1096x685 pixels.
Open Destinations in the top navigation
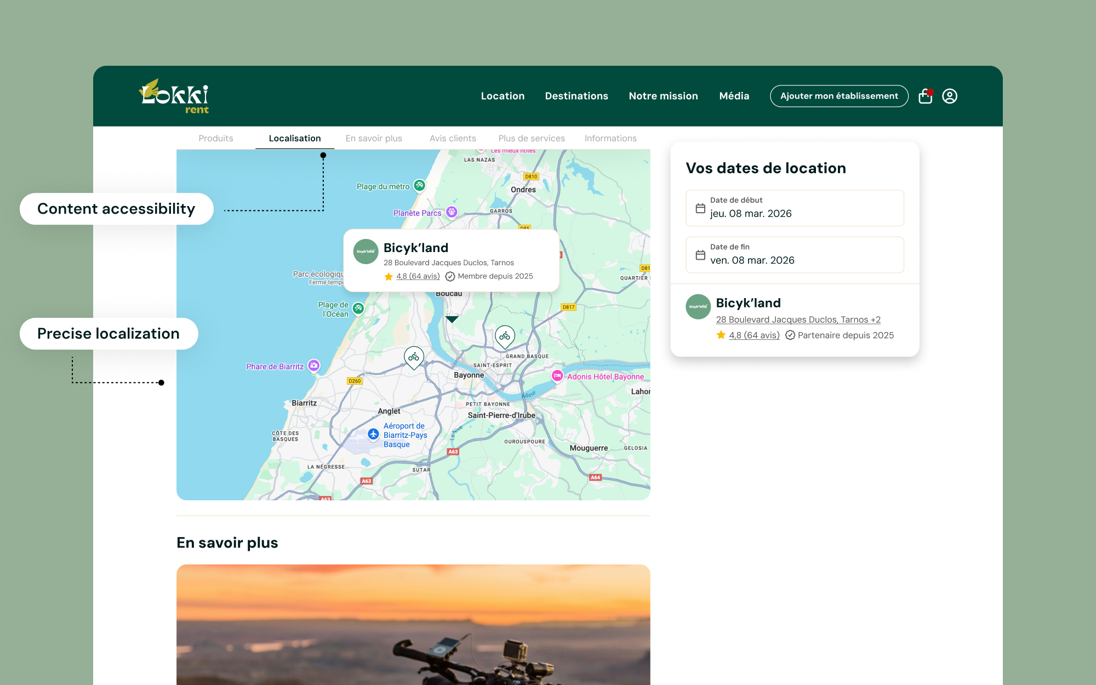click(x=576, y=96)
